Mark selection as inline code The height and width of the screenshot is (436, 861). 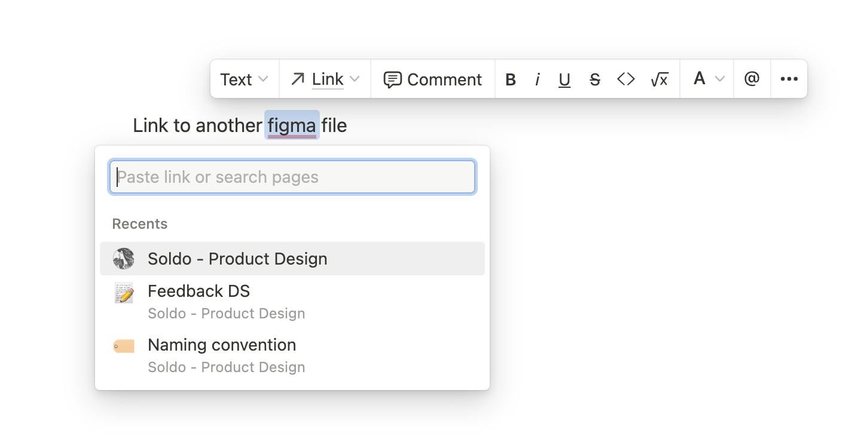[x=626, y=79]
